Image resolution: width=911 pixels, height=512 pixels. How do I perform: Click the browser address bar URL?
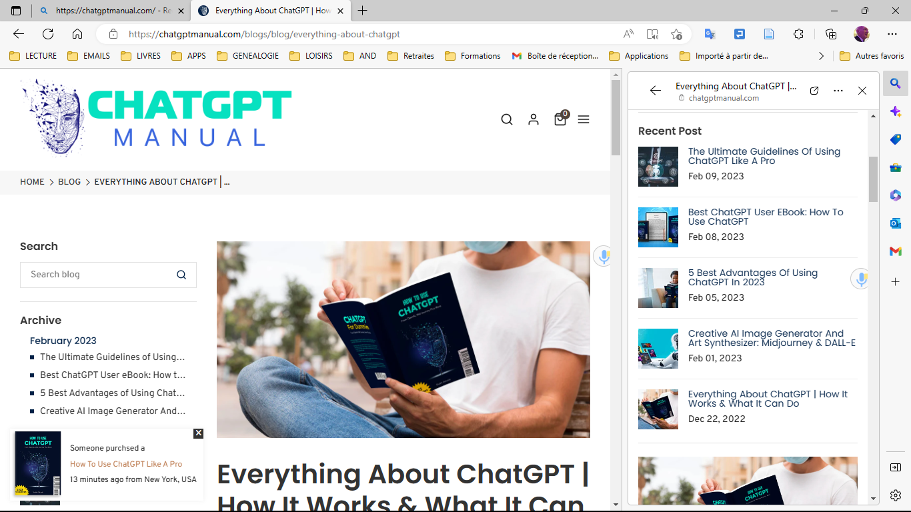[x=264, y=34]
